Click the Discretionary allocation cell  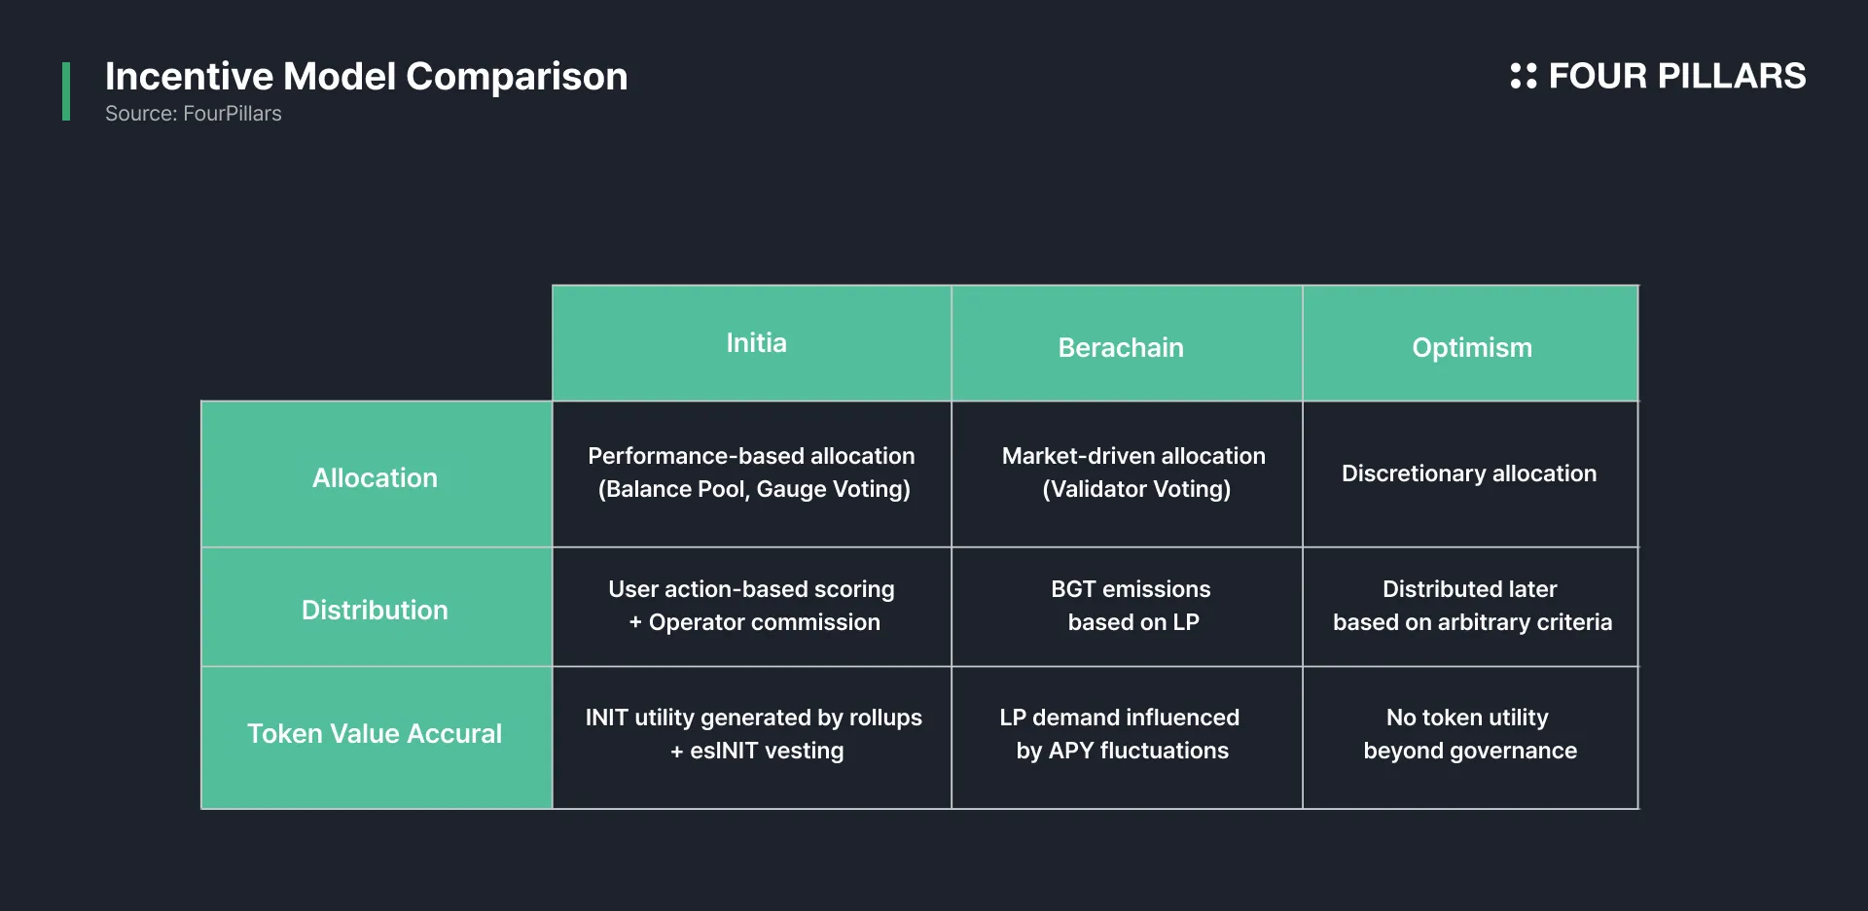[x=1469, y=473]
